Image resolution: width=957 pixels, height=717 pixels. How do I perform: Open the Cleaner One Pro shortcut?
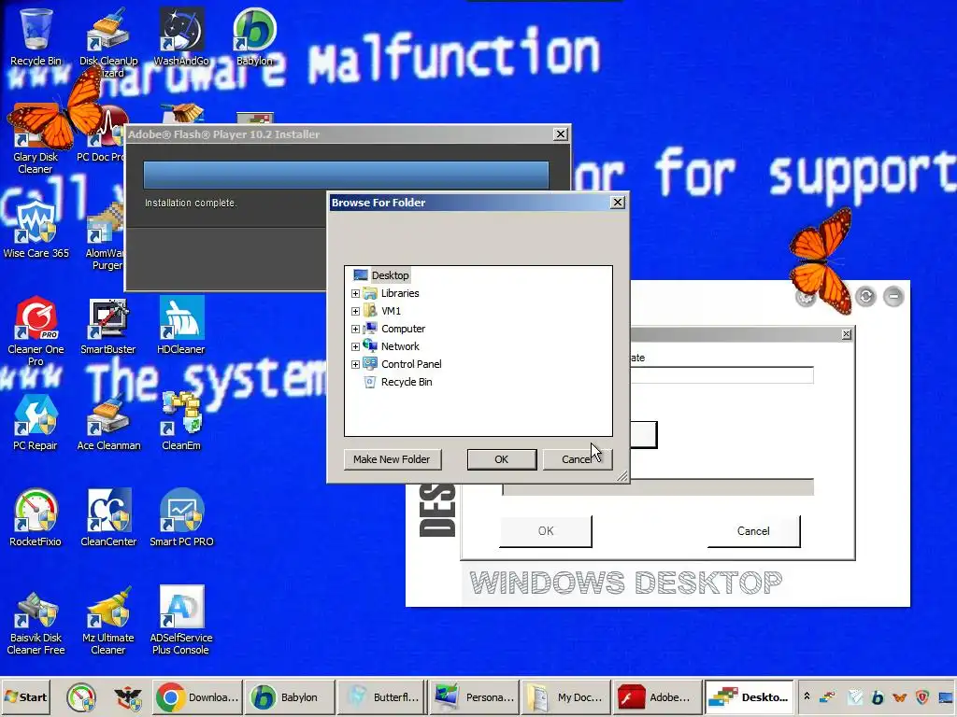click(36, 330)
